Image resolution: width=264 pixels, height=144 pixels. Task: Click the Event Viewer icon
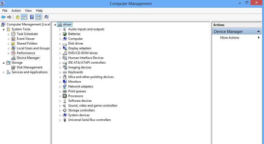13,39
